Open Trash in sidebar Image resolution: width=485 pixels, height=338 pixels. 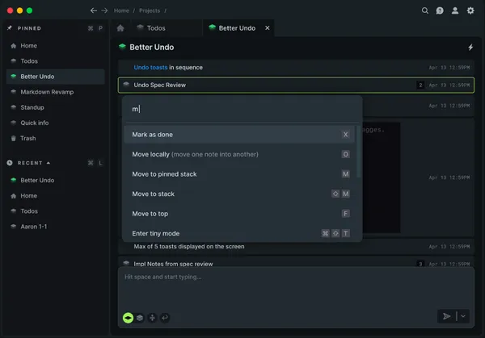click(x=55, y=138)
